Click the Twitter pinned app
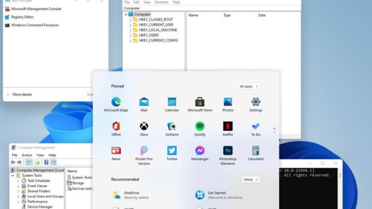The width and height of the screenshot is (372, 209). (x=172, y=153)
